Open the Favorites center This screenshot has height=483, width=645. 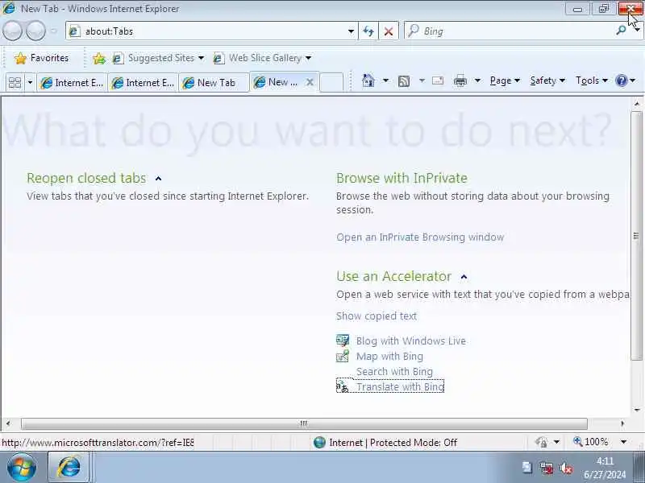(x=41, y=58)
